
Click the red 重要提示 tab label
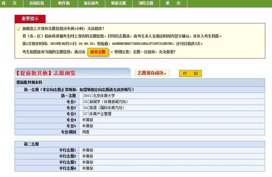[30, 19]
